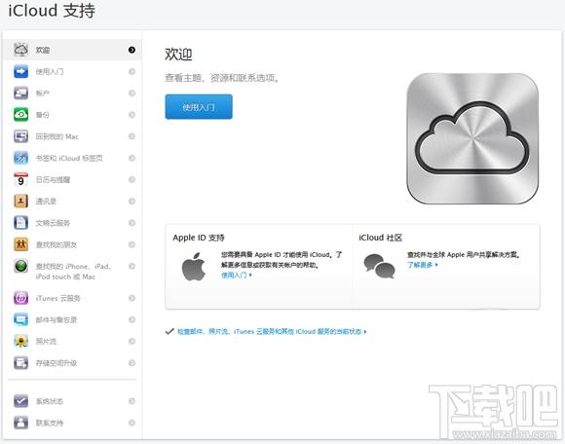
Task: Click the black arrow on the 欢迎 row
Action: pyautogui.click(x=132, y=50)
